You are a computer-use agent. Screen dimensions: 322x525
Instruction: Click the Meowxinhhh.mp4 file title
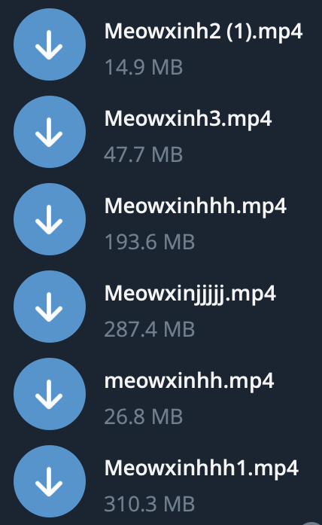tap(196, 206)
